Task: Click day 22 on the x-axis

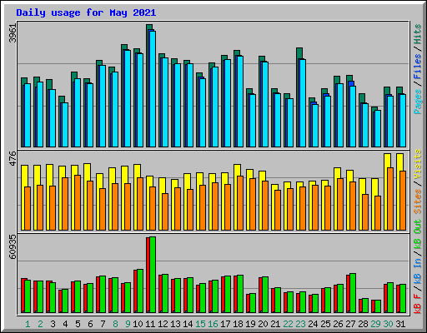Action: coord(288,324)
